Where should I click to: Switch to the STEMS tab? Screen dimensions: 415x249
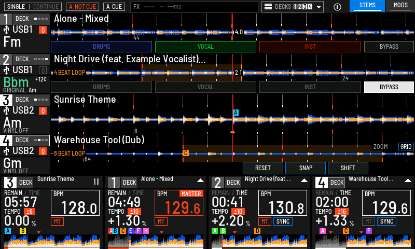click(367, 6)
